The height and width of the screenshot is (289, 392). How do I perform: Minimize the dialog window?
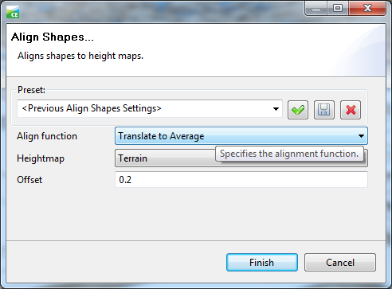click(316, 8)
